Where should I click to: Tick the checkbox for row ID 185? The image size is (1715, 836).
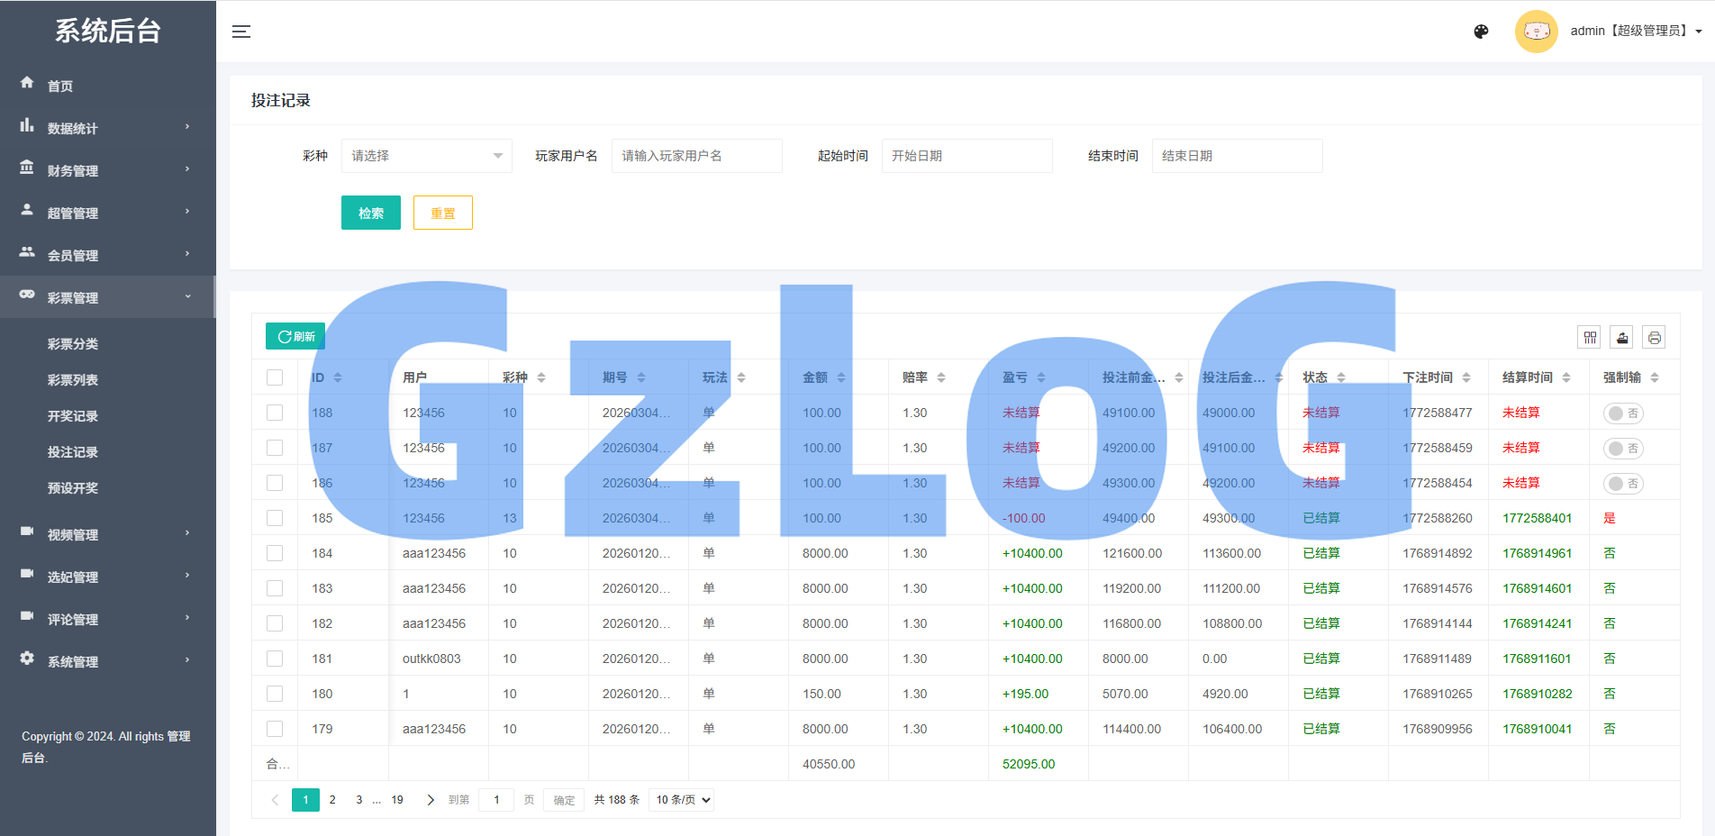(x=275, y=518)
